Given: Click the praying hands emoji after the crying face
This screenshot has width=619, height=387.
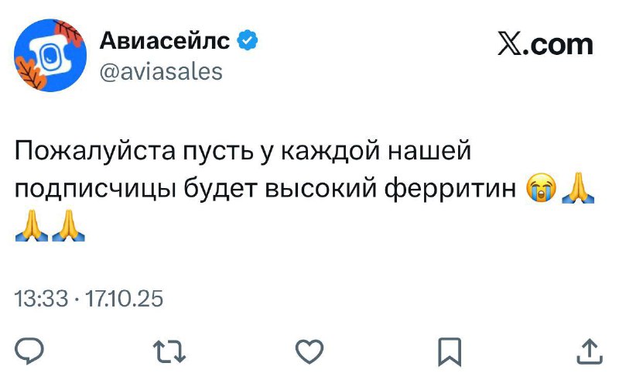Looking at the screenshot, I should (578, 190).
